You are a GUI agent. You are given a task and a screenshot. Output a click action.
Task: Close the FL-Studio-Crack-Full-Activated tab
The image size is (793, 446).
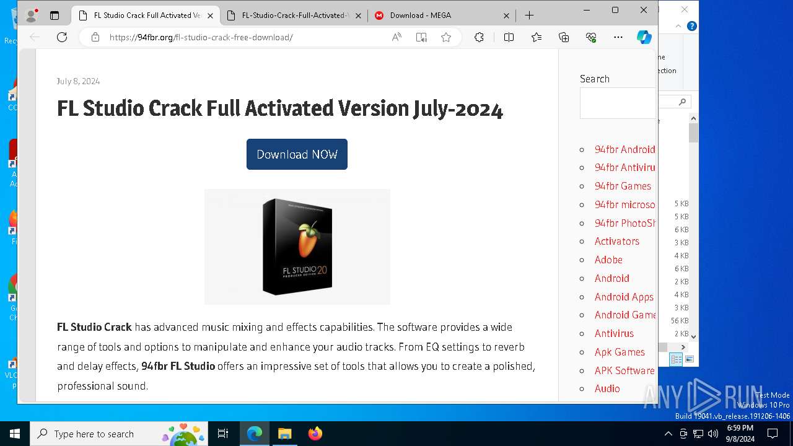coord(358,15)
